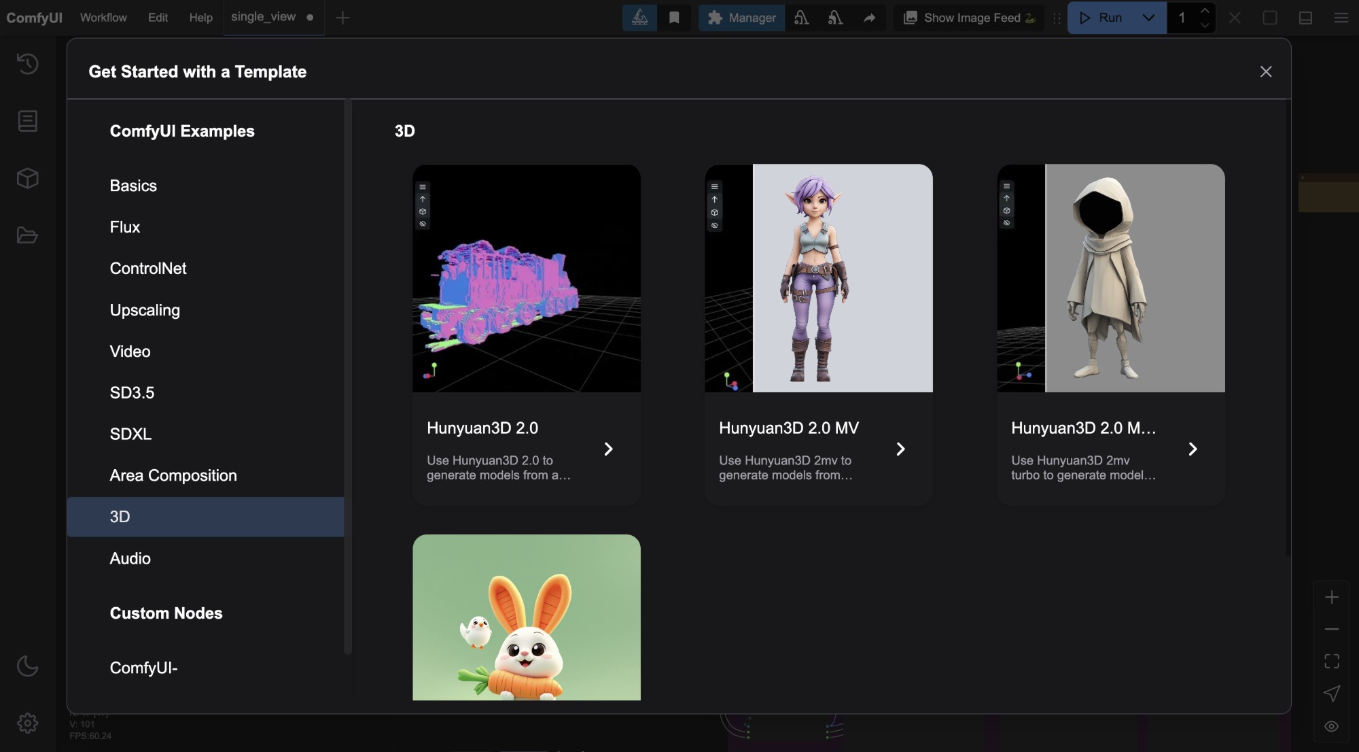1359x752 pixels.
Task: Click the Run button
Action: (x=1101, y=18)
